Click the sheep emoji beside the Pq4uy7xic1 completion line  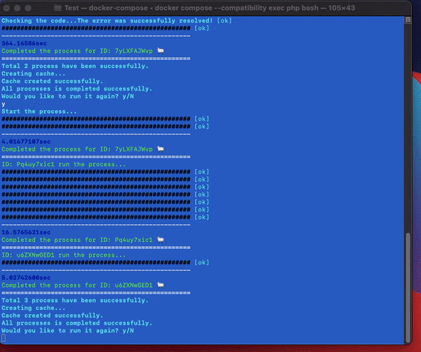click(x=161, y=240)
